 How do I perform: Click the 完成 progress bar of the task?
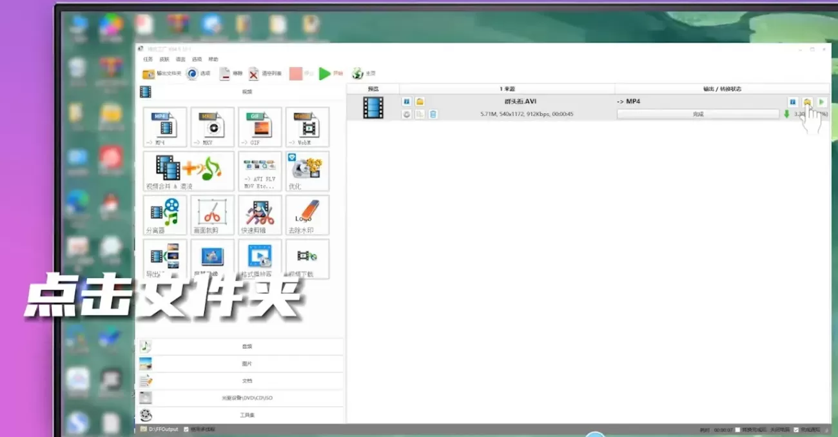coord(698,114)
